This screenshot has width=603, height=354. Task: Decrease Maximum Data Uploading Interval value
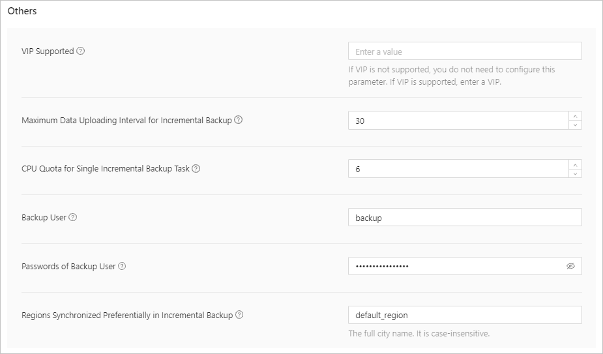coord(575,125)
